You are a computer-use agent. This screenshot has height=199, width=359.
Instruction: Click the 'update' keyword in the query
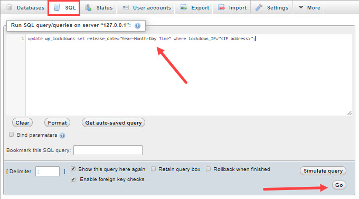click(x=35, y=39)
